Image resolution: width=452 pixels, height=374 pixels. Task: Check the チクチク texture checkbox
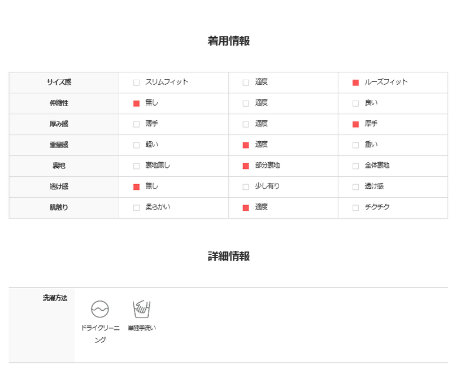(355, 208)
